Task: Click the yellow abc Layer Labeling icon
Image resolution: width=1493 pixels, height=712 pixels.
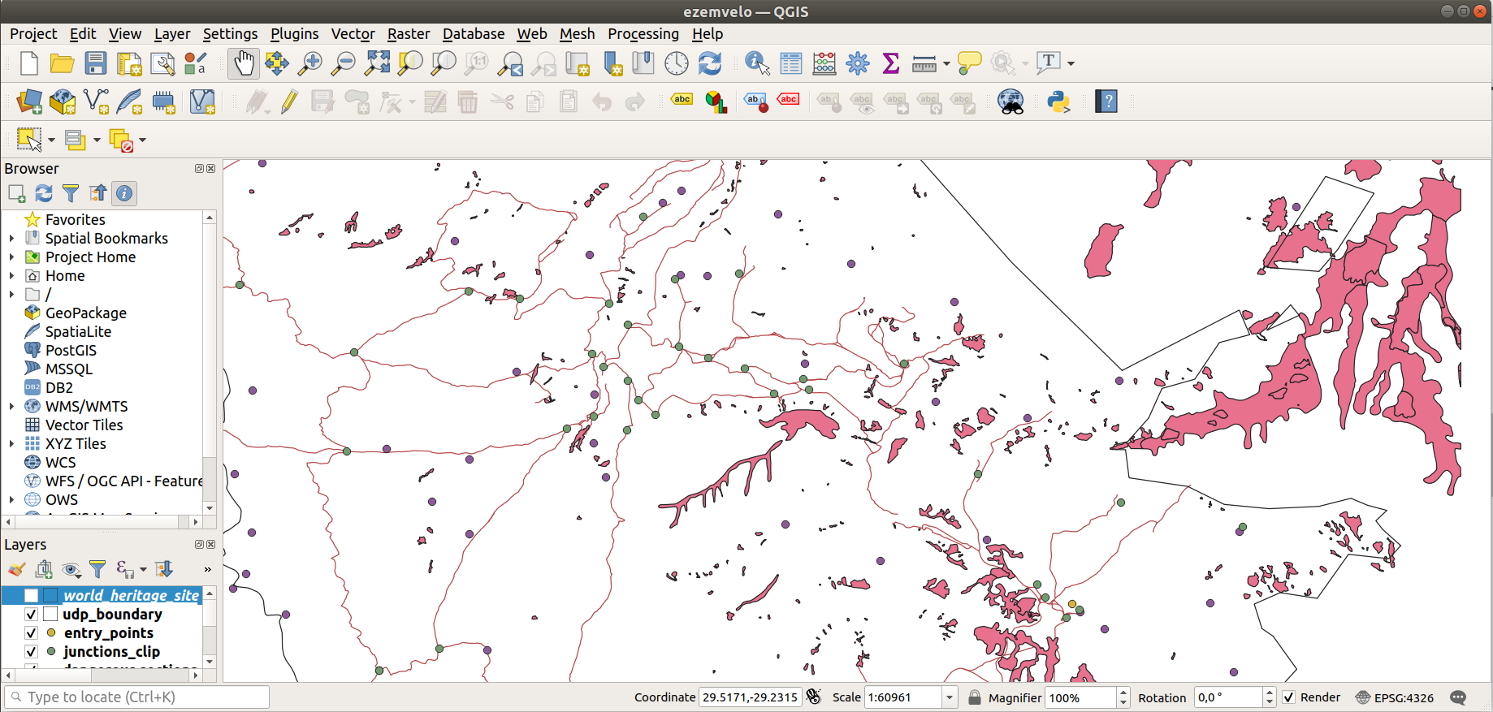Action: pos(682,100)
